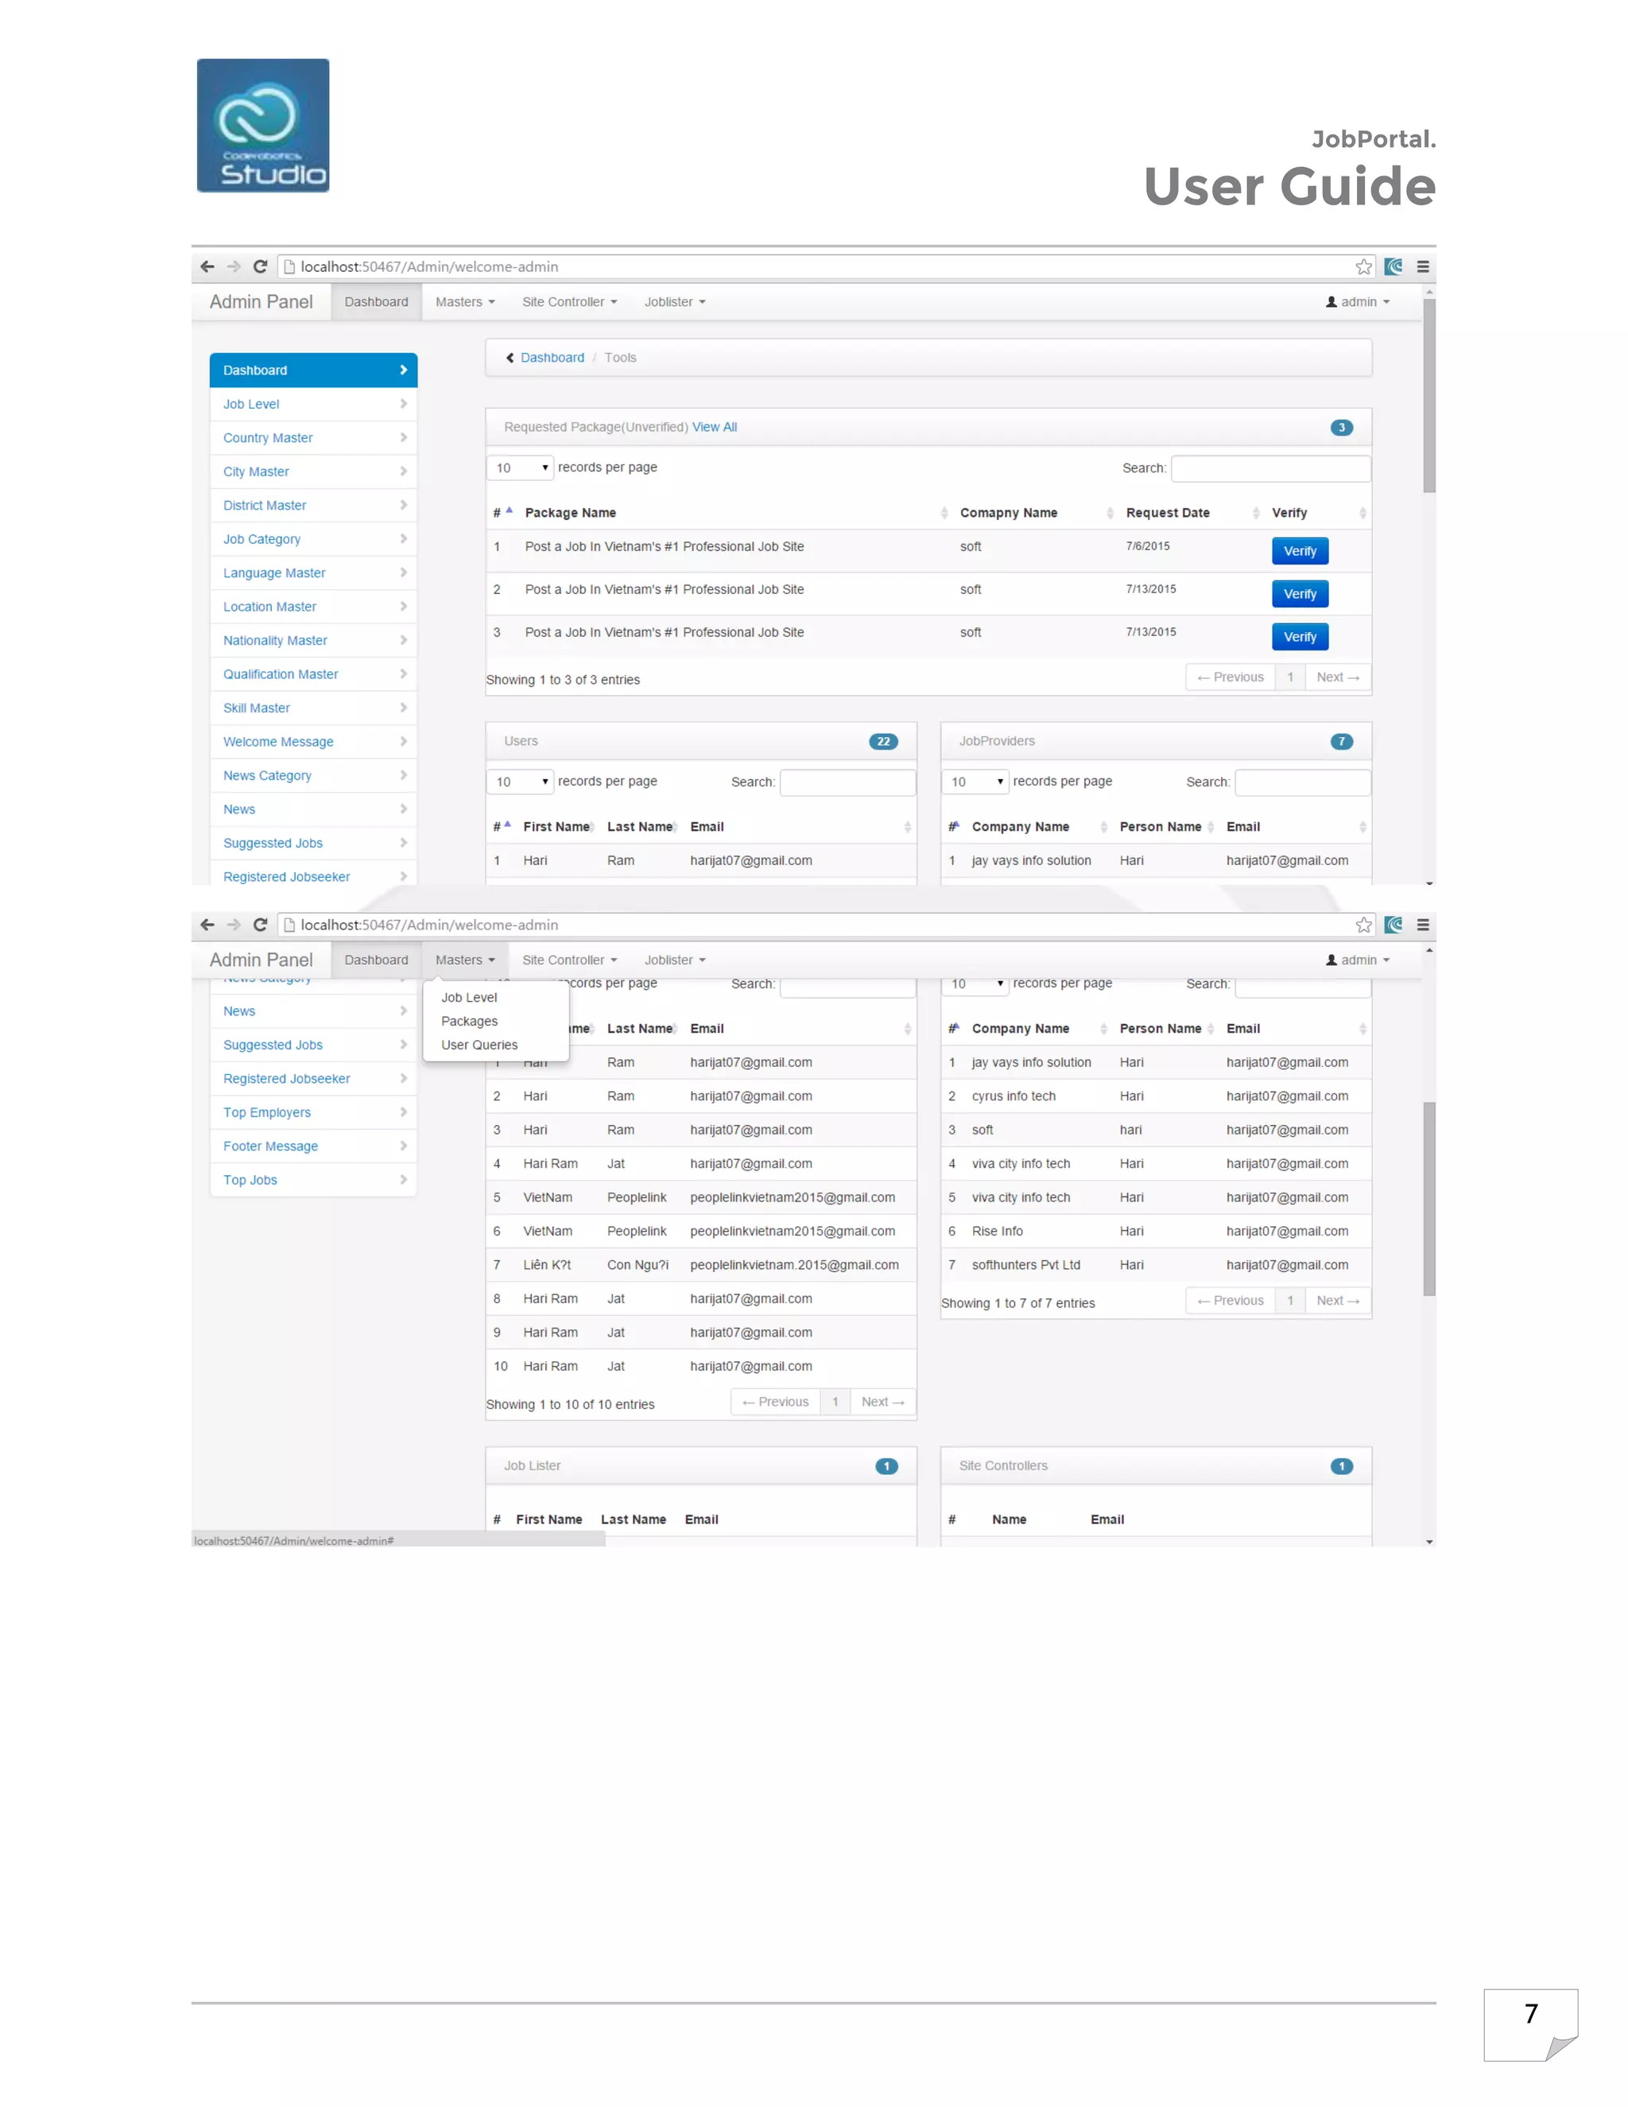Click the chevron beside Job Level in the sidebar
Image resolution: width=1628 pixels, height=2107 pixels.
click(403, 403)
